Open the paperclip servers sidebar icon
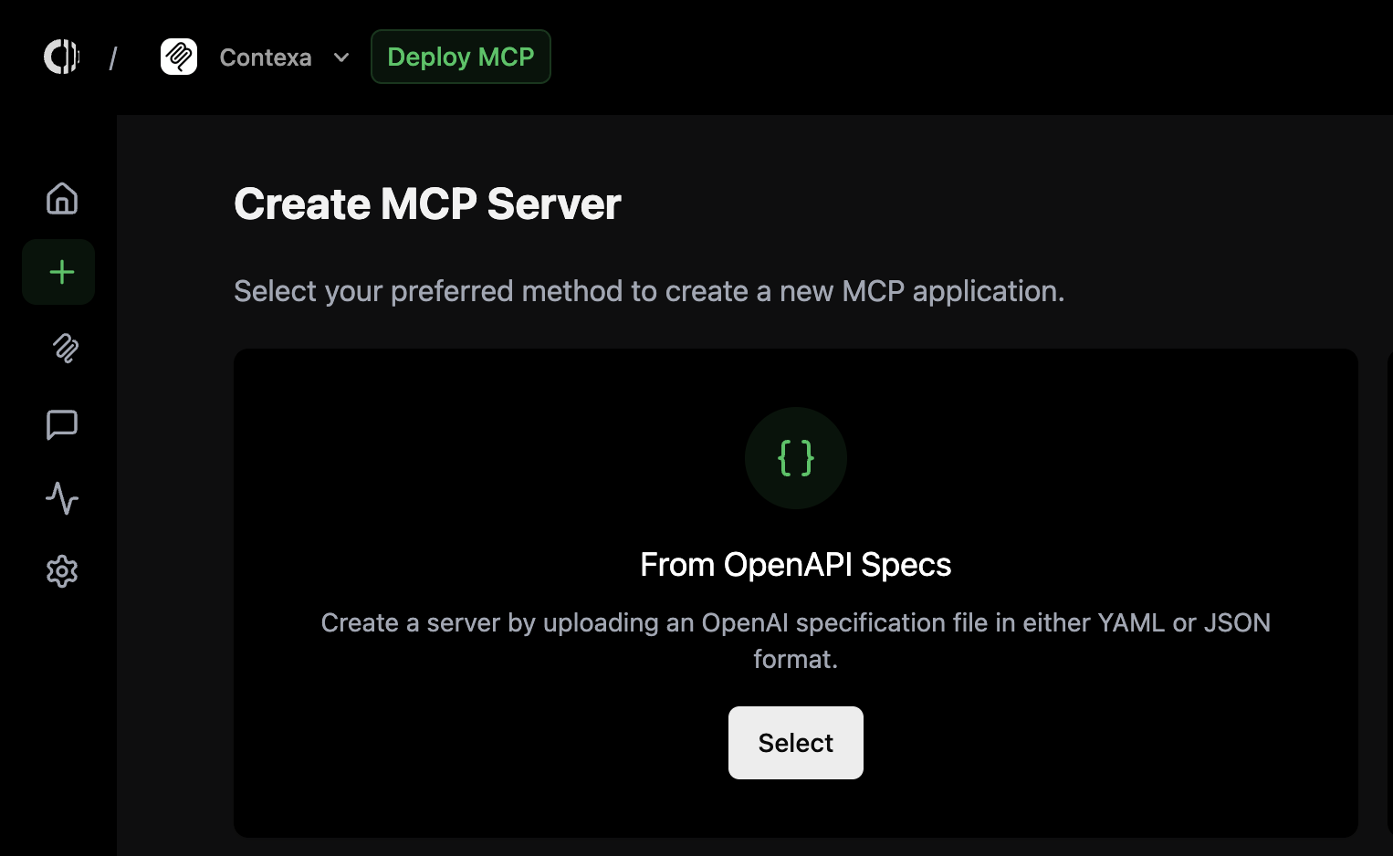 click(x=64, y=348)
